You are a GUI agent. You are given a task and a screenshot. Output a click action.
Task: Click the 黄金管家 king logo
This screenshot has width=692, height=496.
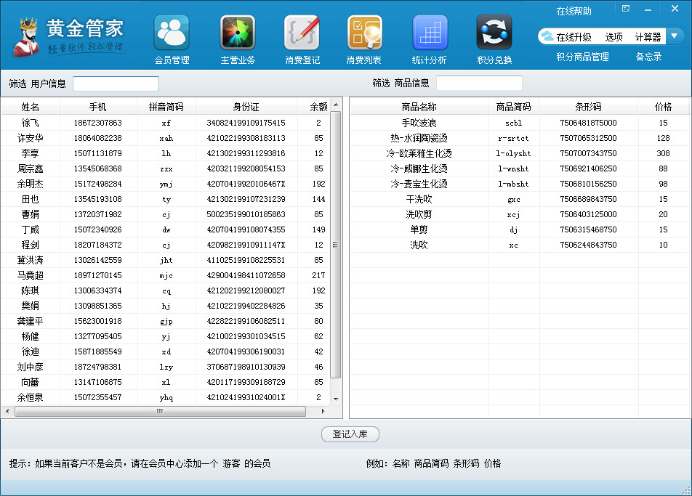tap(28, 38)
